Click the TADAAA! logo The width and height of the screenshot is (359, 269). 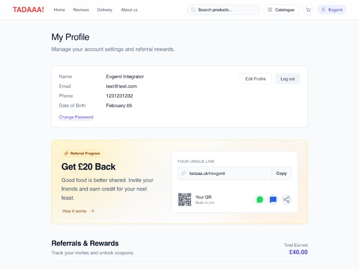click(x=28, y=9)
